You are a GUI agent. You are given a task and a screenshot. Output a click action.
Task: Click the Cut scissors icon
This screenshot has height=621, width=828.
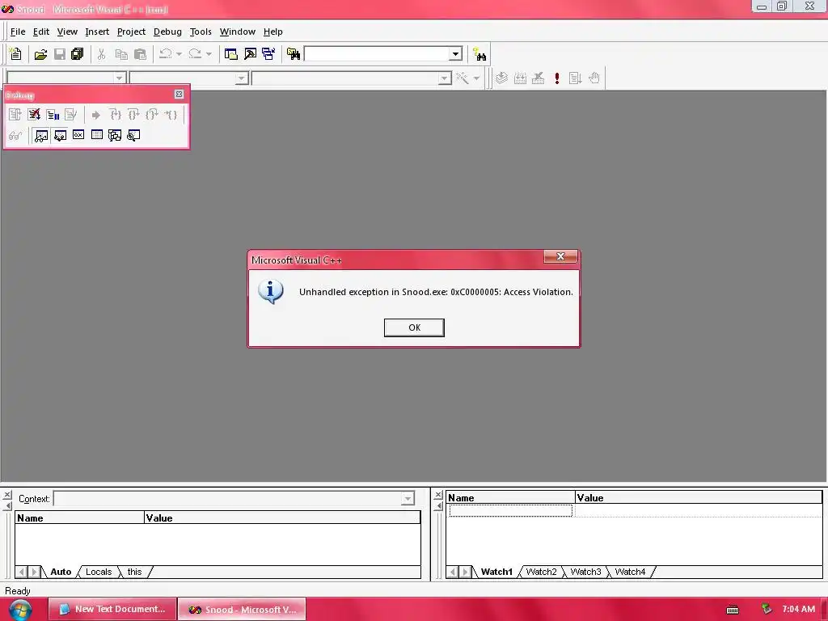click(x=101, y=54)
